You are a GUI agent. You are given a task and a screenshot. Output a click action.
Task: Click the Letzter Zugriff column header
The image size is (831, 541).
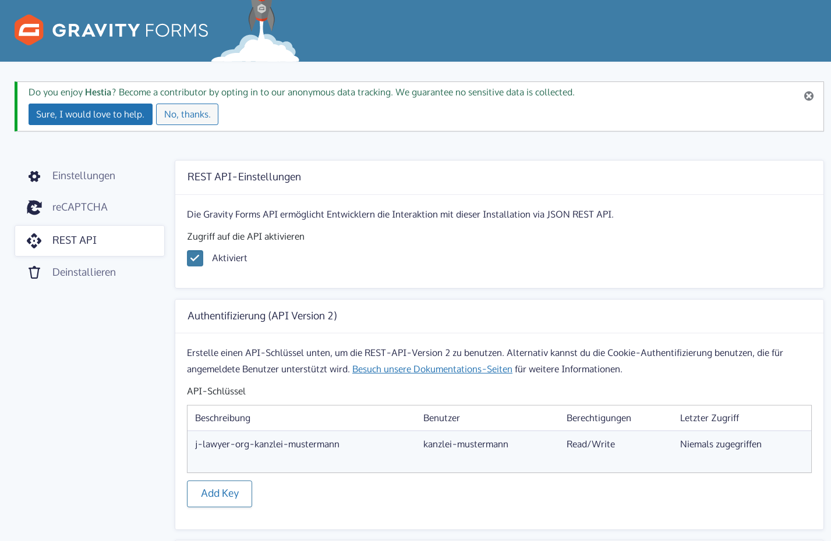click(x=709, y=418)
